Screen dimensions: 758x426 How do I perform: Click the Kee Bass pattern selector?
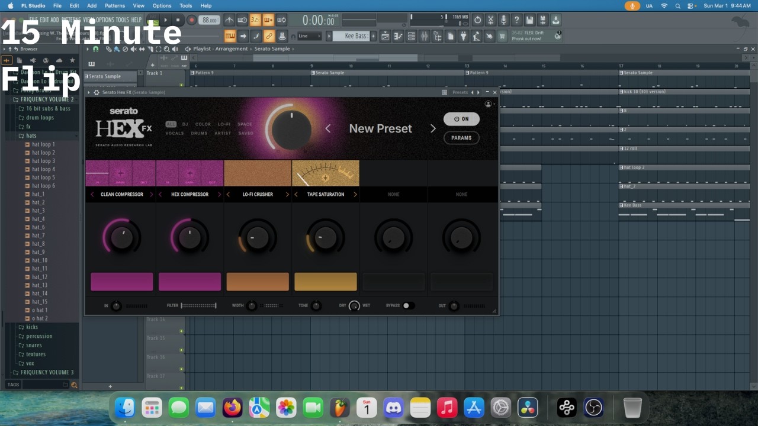[351, 36]
